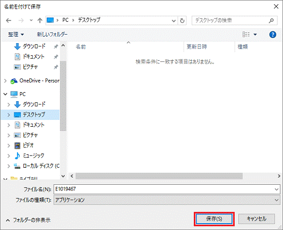The height and width of the screenshot is (230, 283).
Task: Go up one folder level
Action: [40, 20]
